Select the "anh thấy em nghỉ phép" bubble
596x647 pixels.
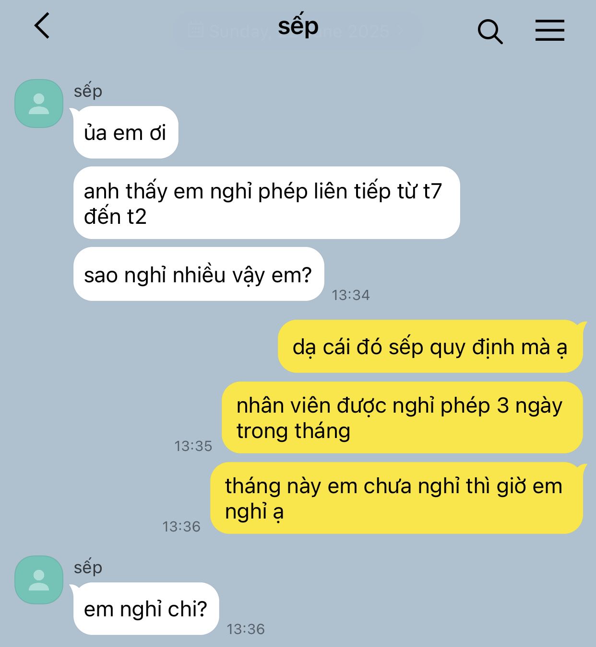click(266, 203)
